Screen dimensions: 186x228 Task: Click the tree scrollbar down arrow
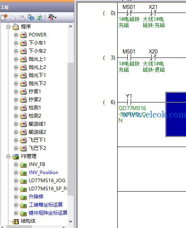pos(71,222)
